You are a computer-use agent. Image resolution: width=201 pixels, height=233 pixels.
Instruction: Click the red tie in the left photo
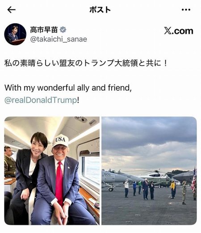point(59,183)
